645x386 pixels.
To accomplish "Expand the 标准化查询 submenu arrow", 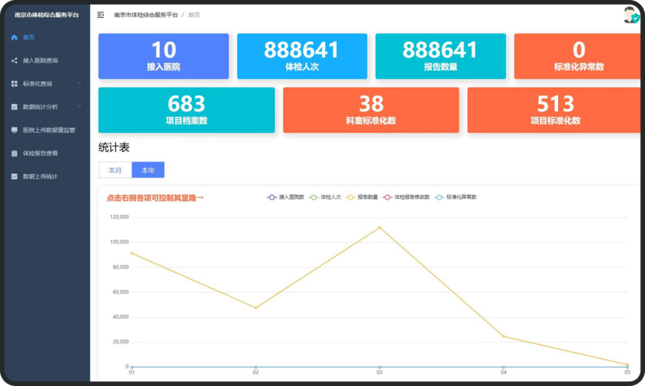I will [x=79, y=83].
